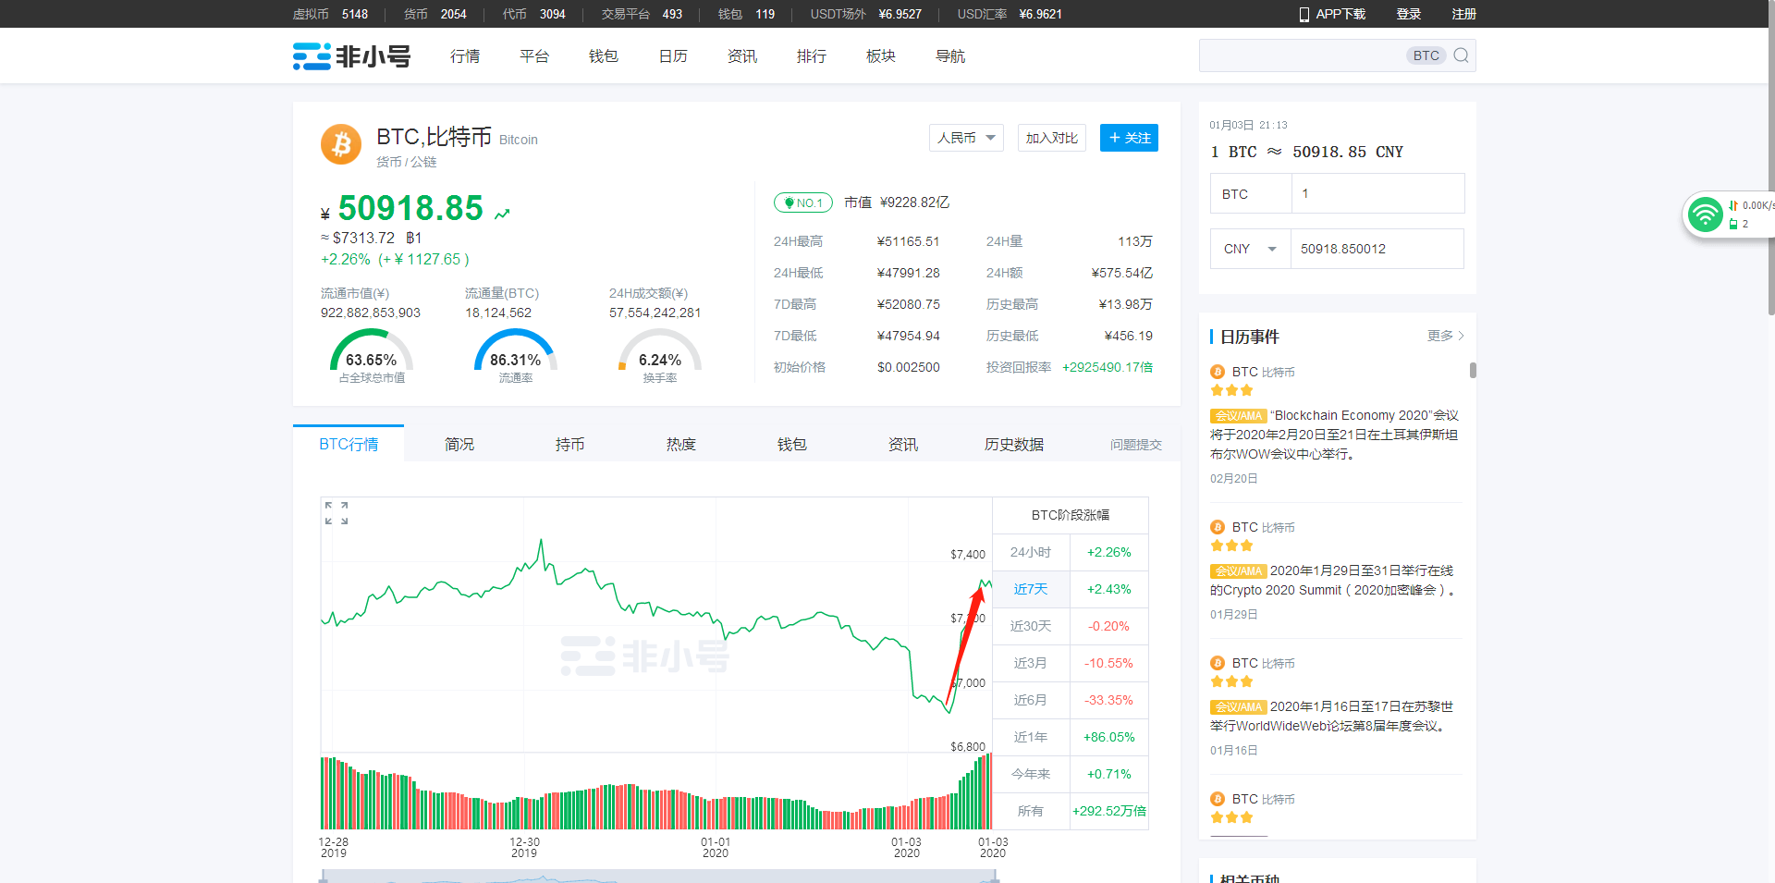
Task: Open the 排行 navigation menu
Action: coord(812,56)
